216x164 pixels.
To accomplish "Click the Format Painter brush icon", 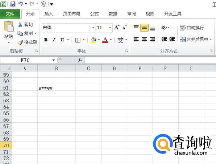I will (x=20, y=42).
